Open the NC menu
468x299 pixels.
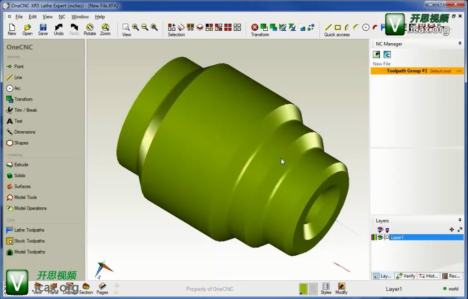62,17
